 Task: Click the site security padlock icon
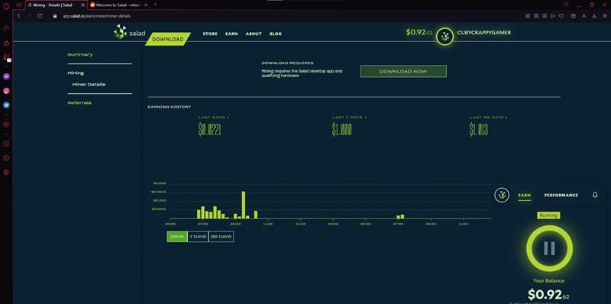(54, 16)
